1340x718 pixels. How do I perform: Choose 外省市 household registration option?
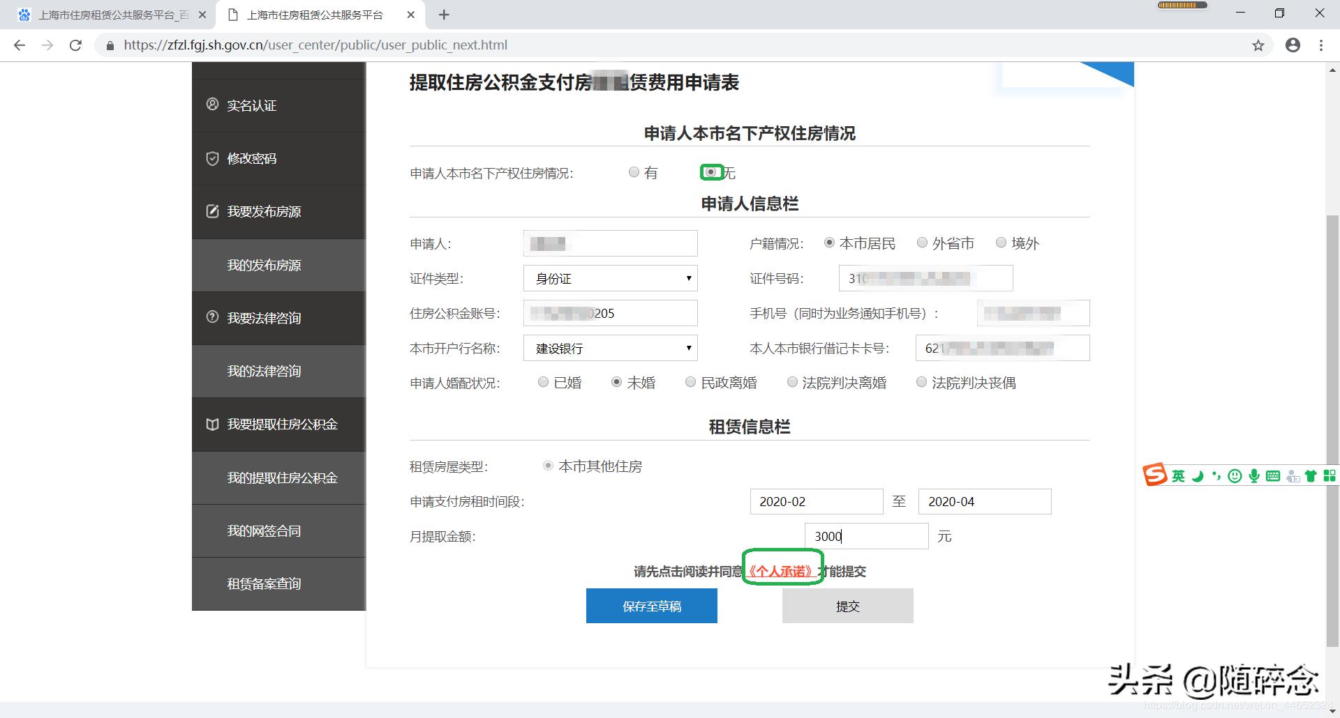pos(922,243)
